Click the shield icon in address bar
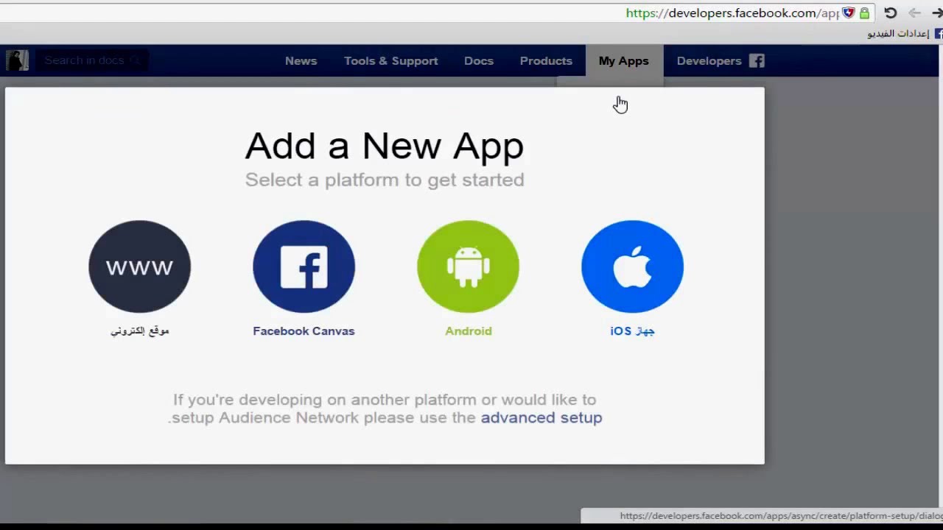The width and height of the screenshot is (943, 530). [848, 13]
